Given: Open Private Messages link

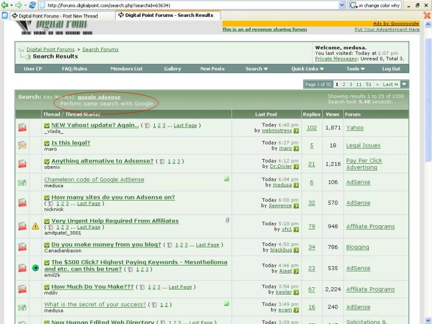Looking at the screenshot, I should (x=336, y=58).
